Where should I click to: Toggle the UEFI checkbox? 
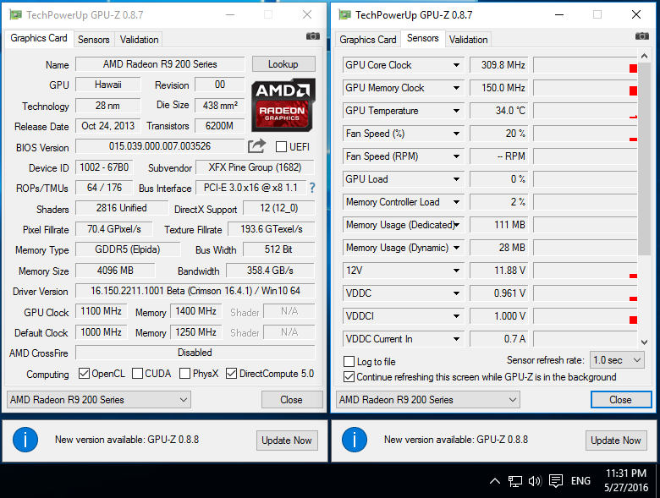click(x=281, y=147)
